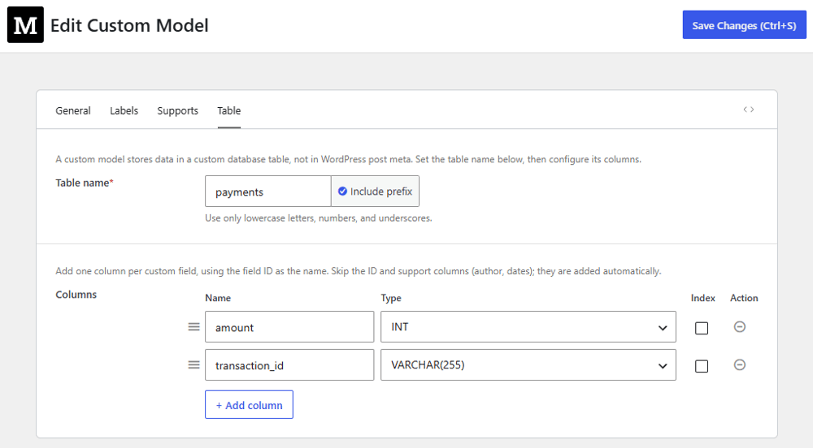Focus the transaction_id column name field

tap(289, 364)
